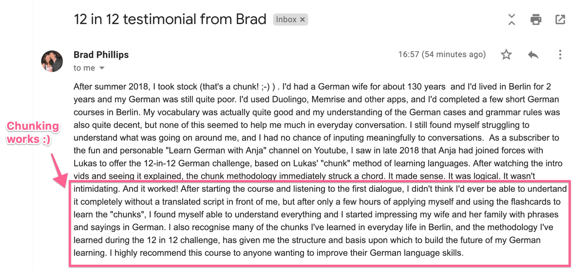Viewport: 576px width, 271px height.
Task: Click the Reply arrow icon
Action: pos(532,54)
